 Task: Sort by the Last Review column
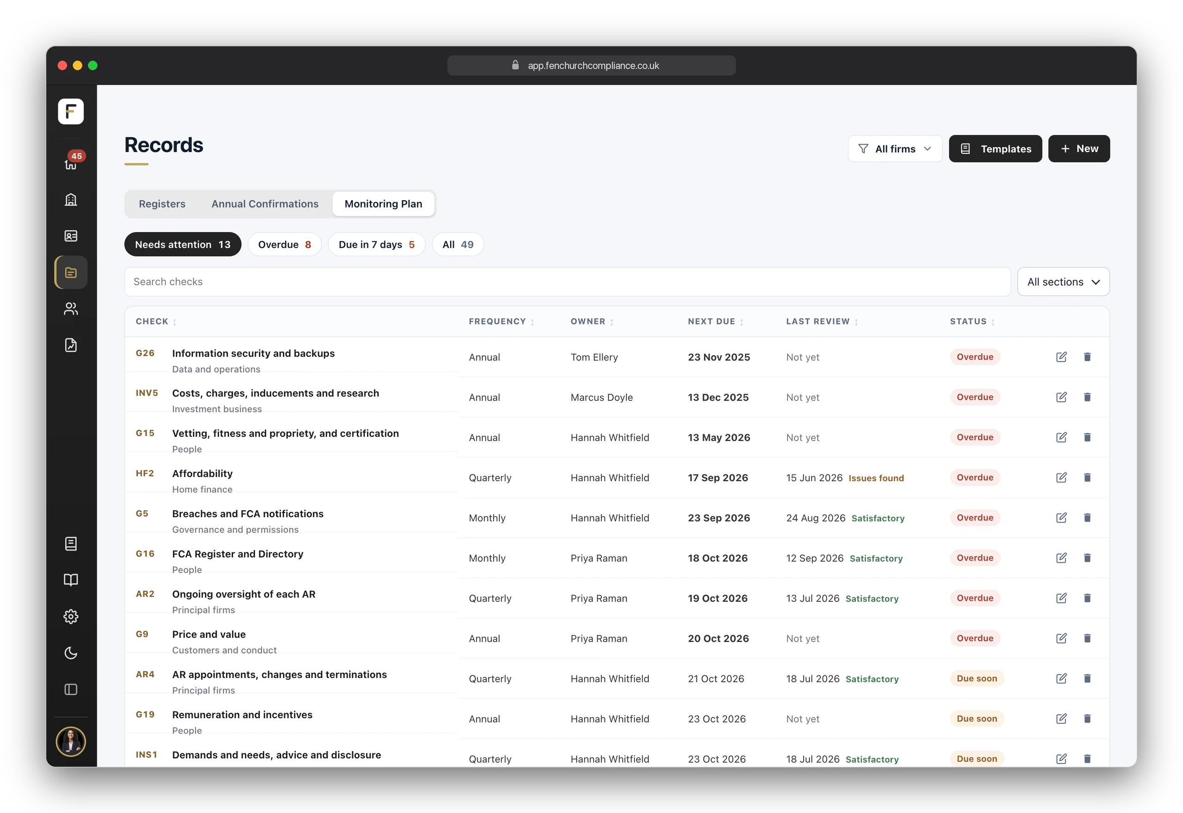pyautogui.click(x=822, y=321)
